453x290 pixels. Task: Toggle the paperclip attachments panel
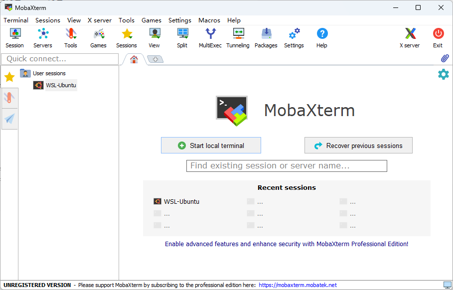[445, 58]
